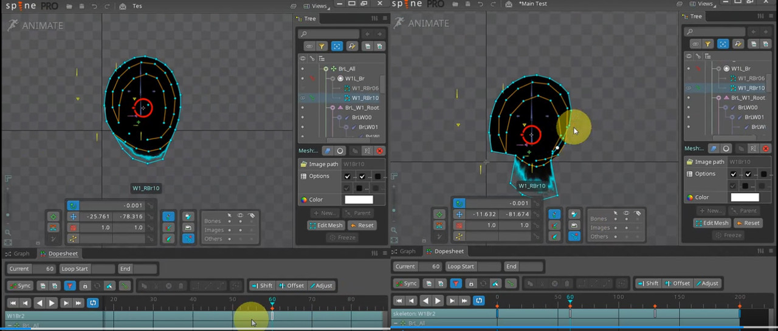778x331 pixels.
Task: Collapse the BrL_All node in left tree
Action: click(x=326, y=69)
